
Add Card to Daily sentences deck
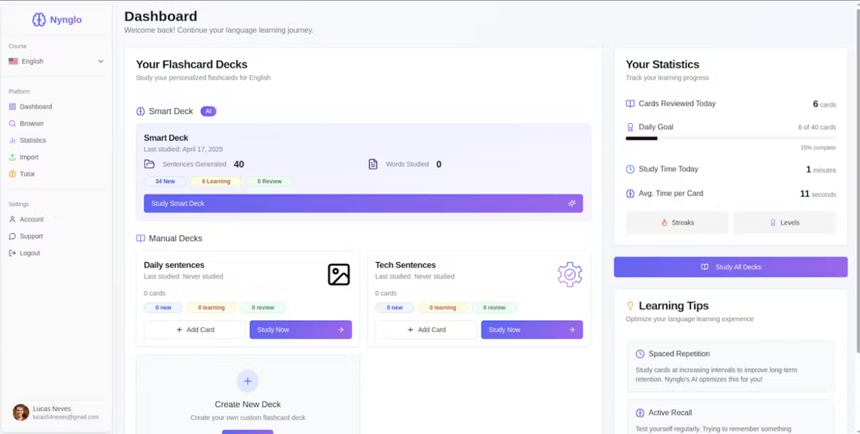[x=195, y=330]
